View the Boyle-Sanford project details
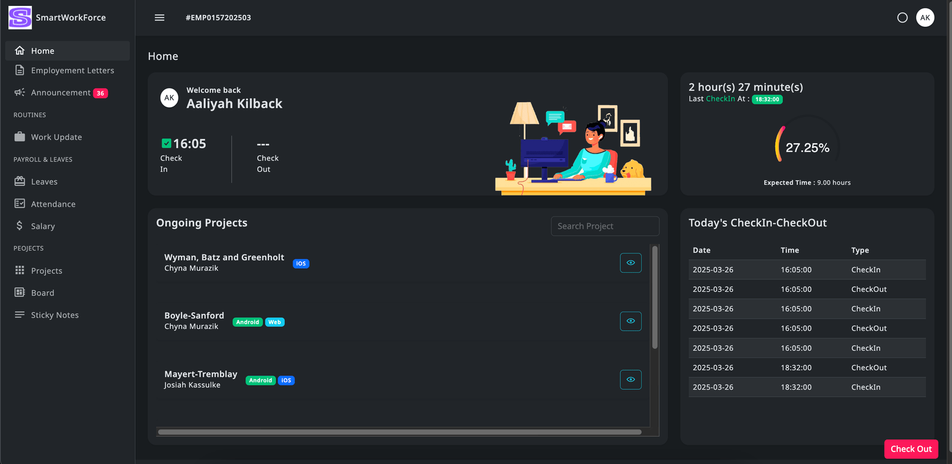 [x=630, y=321]
